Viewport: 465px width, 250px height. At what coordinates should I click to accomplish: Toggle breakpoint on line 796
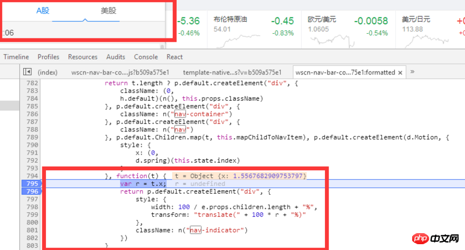coord(31,191)
